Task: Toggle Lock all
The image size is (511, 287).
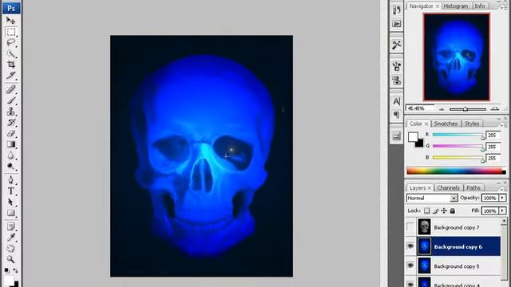Action: (453, 210)
